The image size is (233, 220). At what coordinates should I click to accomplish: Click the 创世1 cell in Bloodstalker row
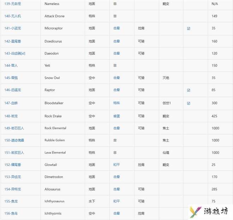click(167, 103)
